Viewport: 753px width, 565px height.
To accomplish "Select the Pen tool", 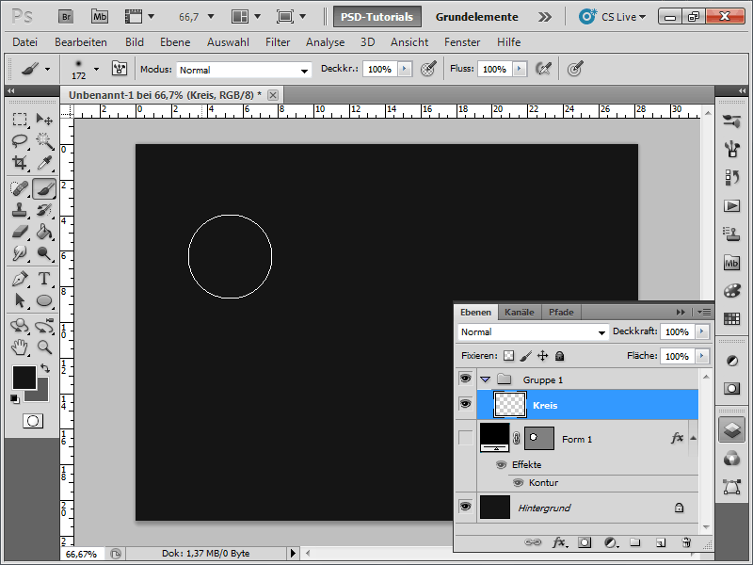I will [x=20, y=279].
